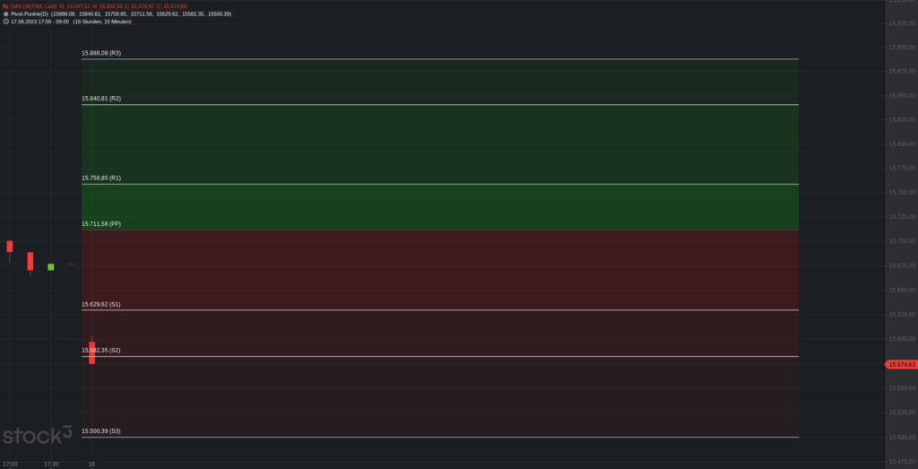Viewport: 918px width, 469px height.
Task: Open the DAX (XETRA, Last) instrument label
Action: 34,6
